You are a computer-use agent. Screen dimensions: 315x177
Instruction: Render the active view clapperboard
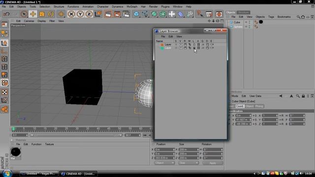coord(108,14)
